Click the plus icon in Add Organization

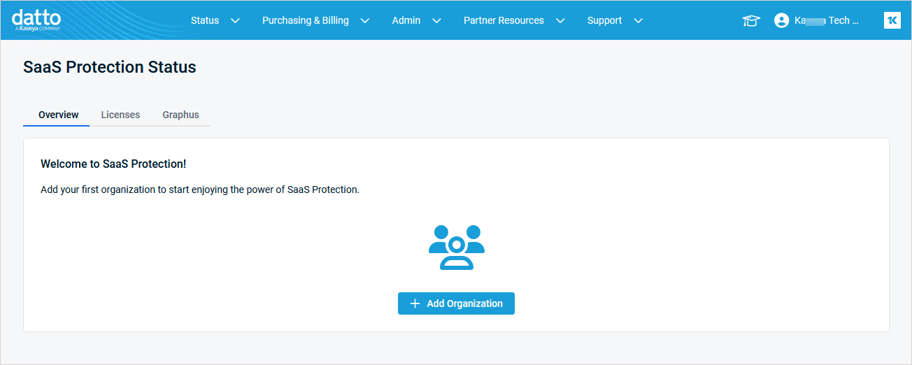415,303
